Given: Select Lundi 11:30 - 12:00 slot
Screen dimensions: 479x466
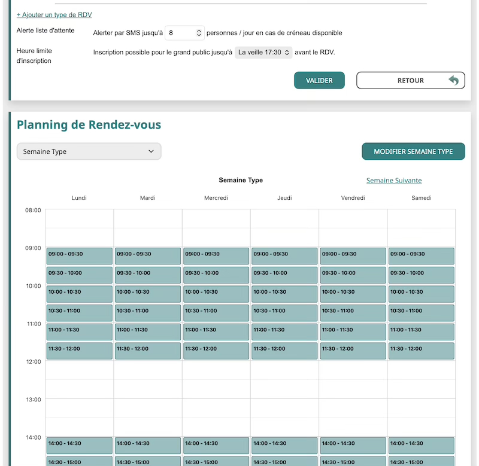Looking at the screenshot, I should click(80, 351).
